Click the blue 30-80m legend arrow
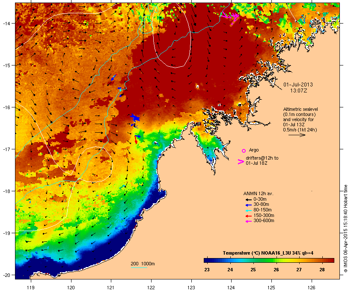The image size is (351, 291). click(x=248, y=205)
